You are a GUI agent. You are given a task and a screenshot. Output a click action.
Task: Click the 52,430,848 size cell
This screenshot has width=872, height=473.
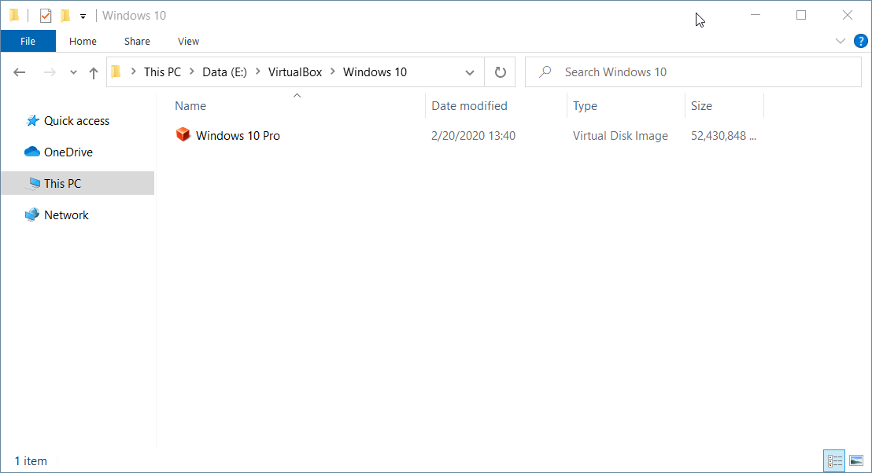coord(723,135)
